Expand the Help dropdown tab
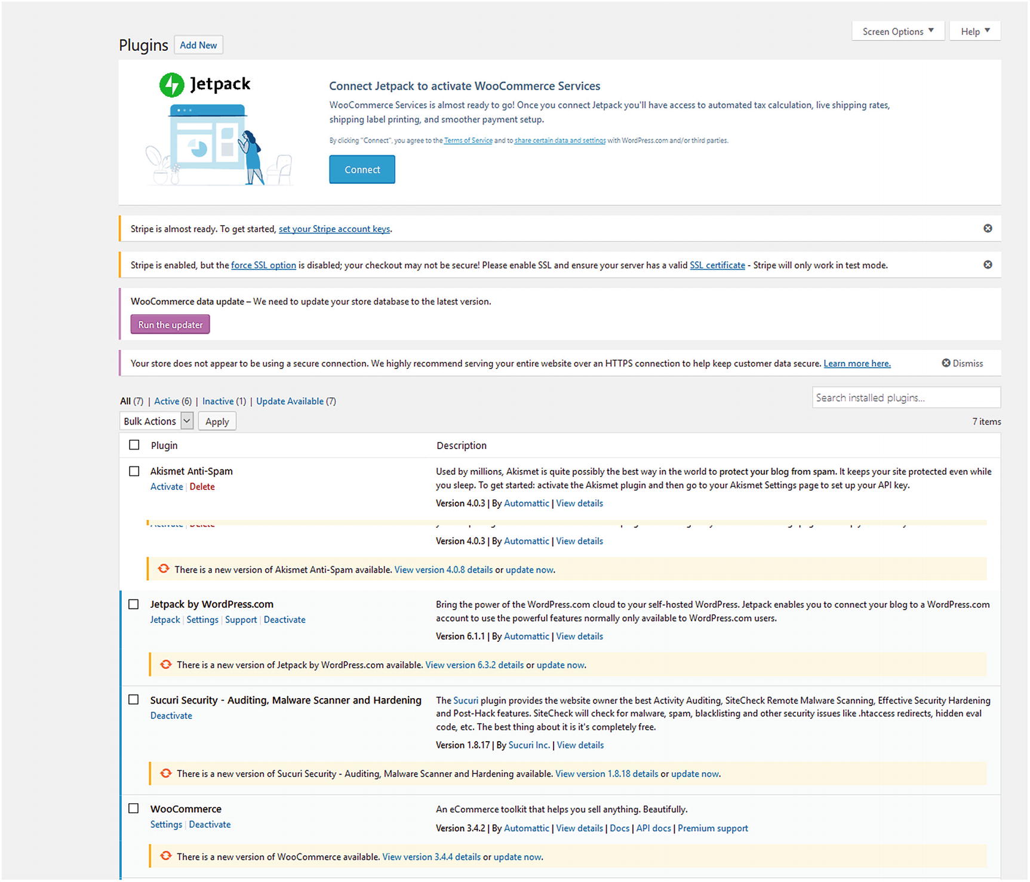The height and width of the screenshot is (882, 1030). [975, 32]
